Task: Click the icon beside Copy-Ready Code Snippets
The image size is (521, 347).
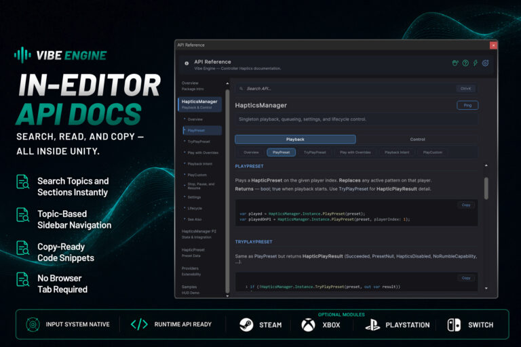Action: click(x=22, y=248)
